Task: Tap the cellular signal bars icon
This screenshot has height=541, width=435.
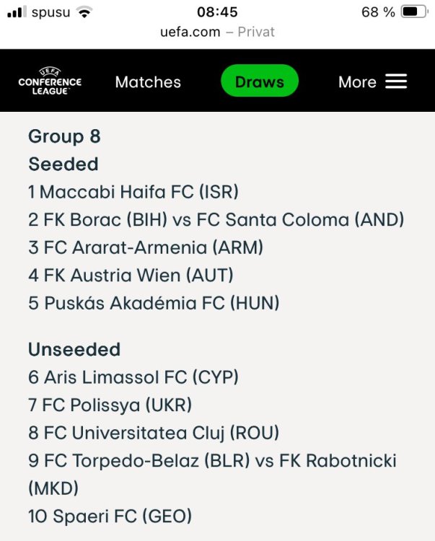Action: coord(17,12)
